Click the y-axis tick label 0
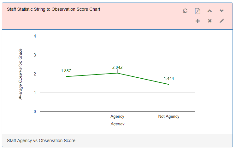 [35, 111]
